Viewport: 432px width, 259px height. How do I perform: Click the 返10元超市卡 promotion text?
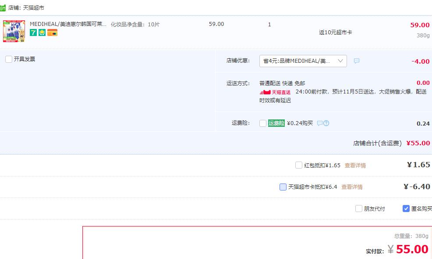pyautogui.click(x=335, y=32)
